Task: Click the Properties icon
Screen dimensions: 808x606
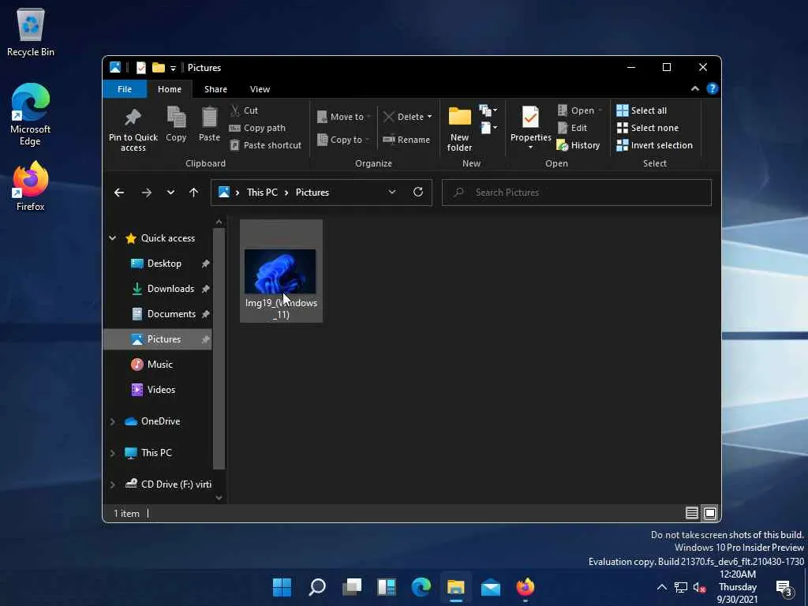Action: [530, 118]
